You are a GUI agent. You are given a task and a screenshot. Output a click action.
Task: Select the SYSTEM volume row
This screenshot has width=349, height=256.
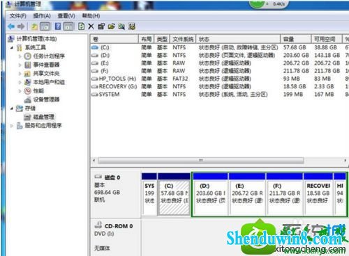[220, 95]
